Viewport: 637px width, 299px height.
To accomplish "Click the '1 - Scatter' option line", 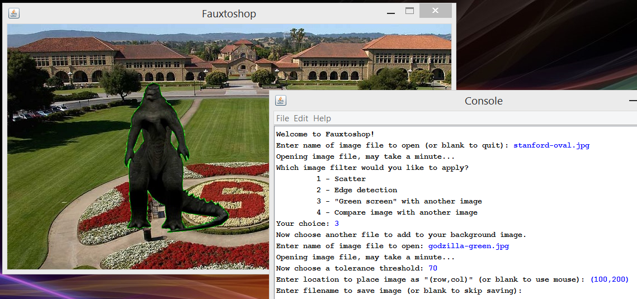I will click(341, 178).
